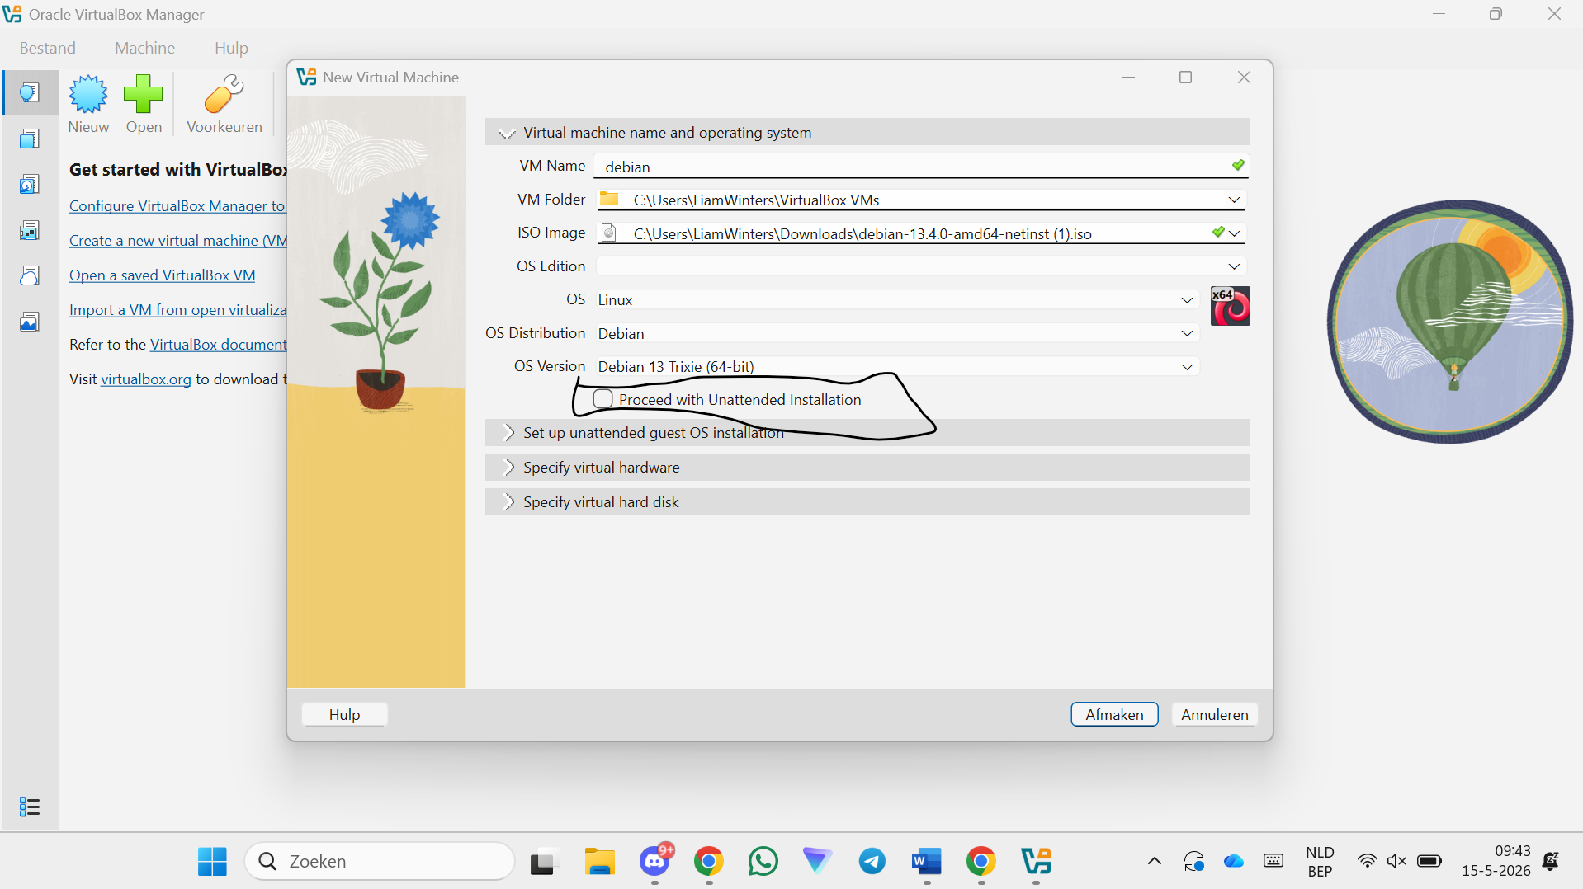Screen dimensions: 1583x889
Task: Select the top Home sidebar icon
Action: tap(30, 92)
